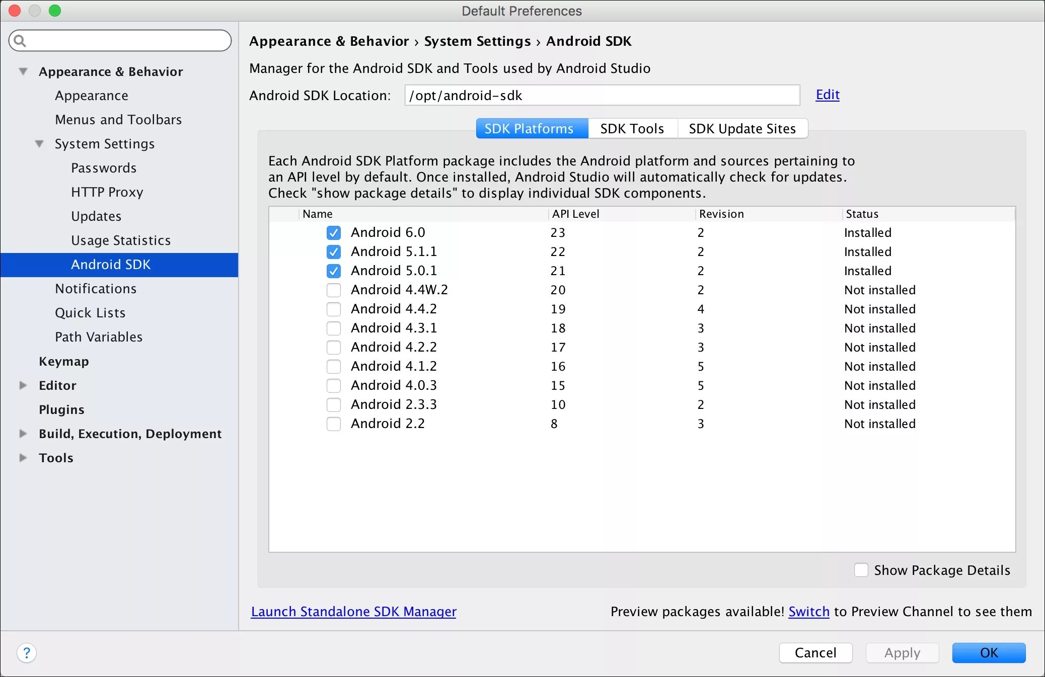Switch to the SDK Tools tab
Screen dimensions: 1045x677
(632, 129)
